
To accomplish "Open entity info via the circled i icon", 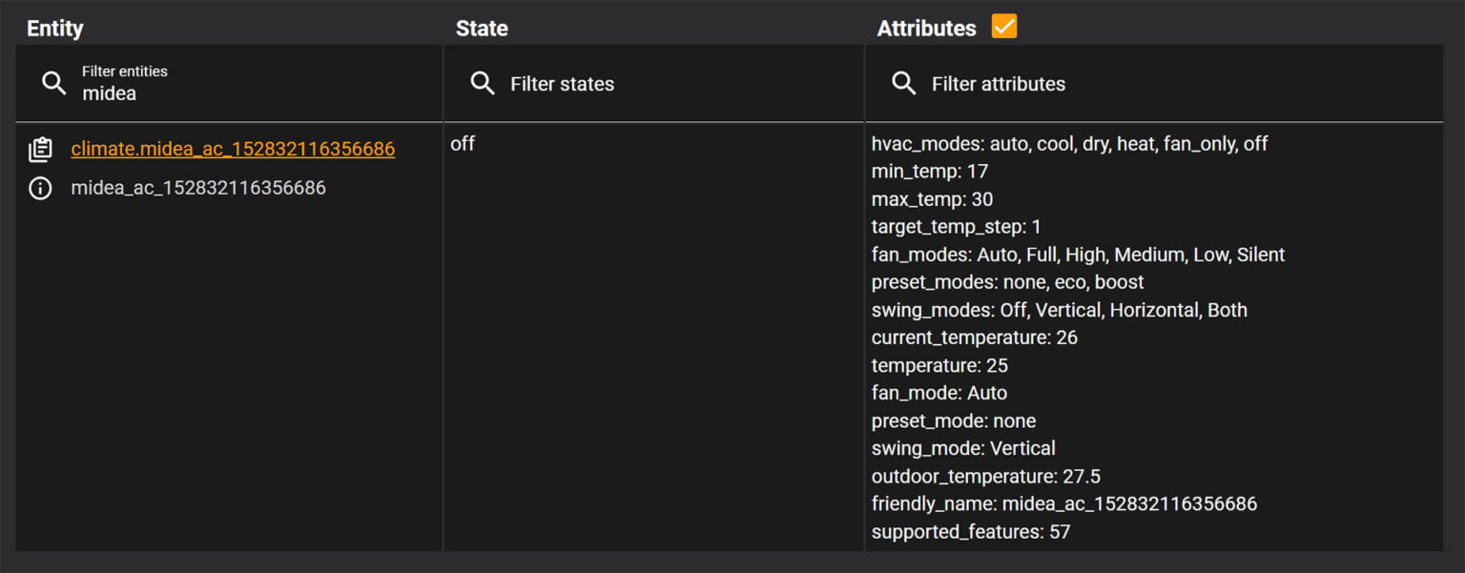I will pos(40,189).
